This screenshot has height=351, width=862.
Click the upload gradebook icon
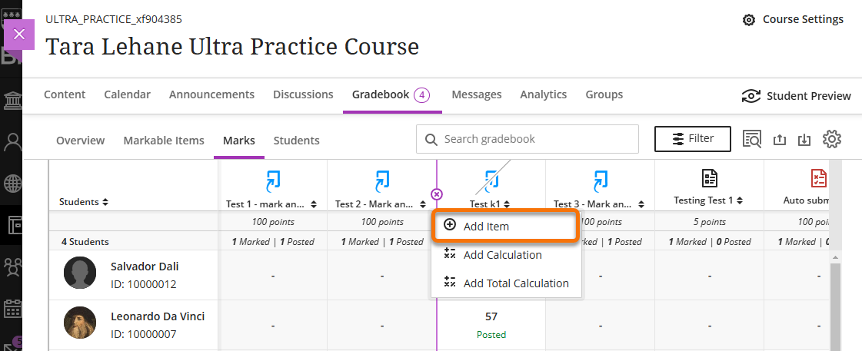coord(779,140)
